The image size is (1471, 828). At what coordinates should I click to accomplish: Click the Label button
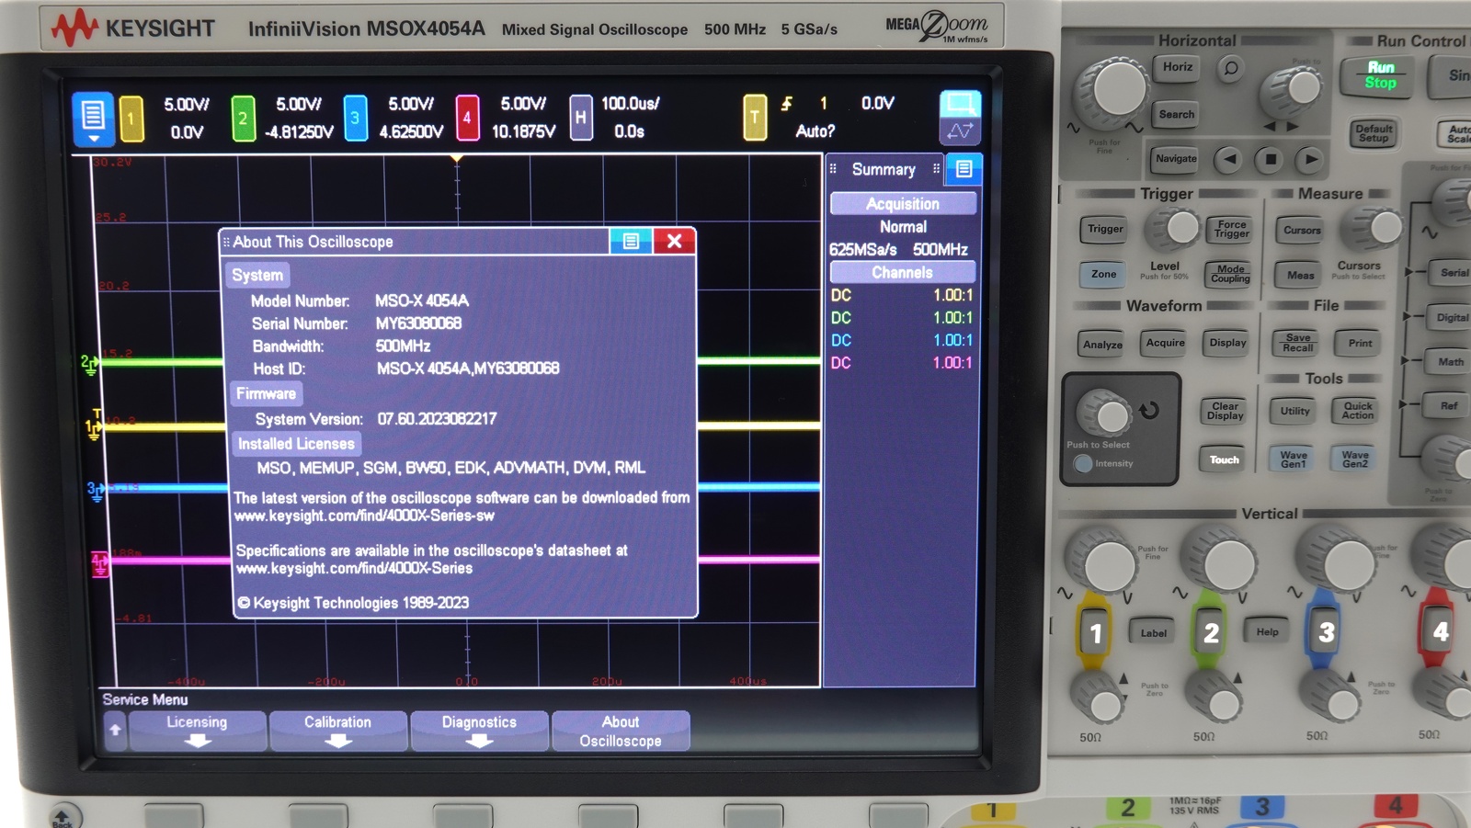1153,632
